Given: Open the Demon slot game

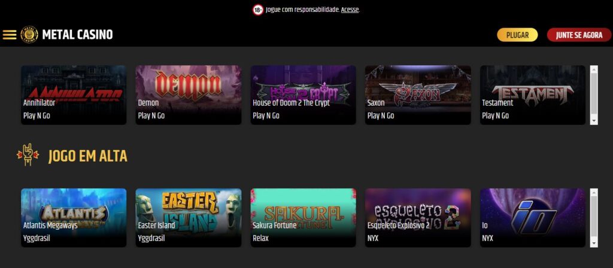Looking at the screenshot, I should (189, 95).
